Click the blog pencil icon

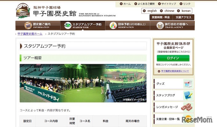tap(188, 95)
